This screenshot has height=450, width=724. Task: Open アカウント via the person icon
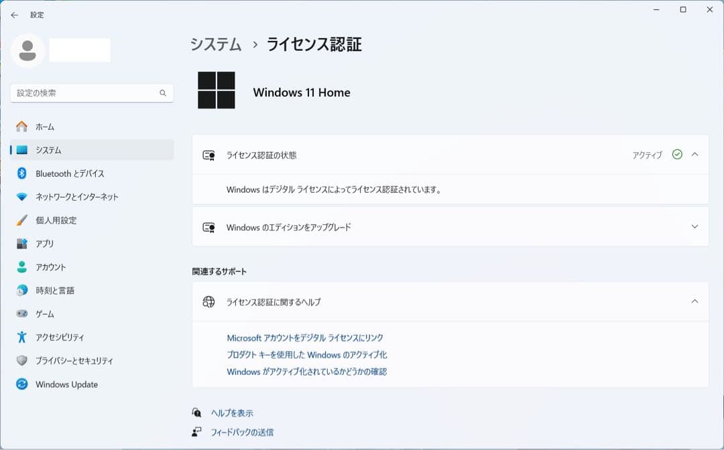coord(22,267)
